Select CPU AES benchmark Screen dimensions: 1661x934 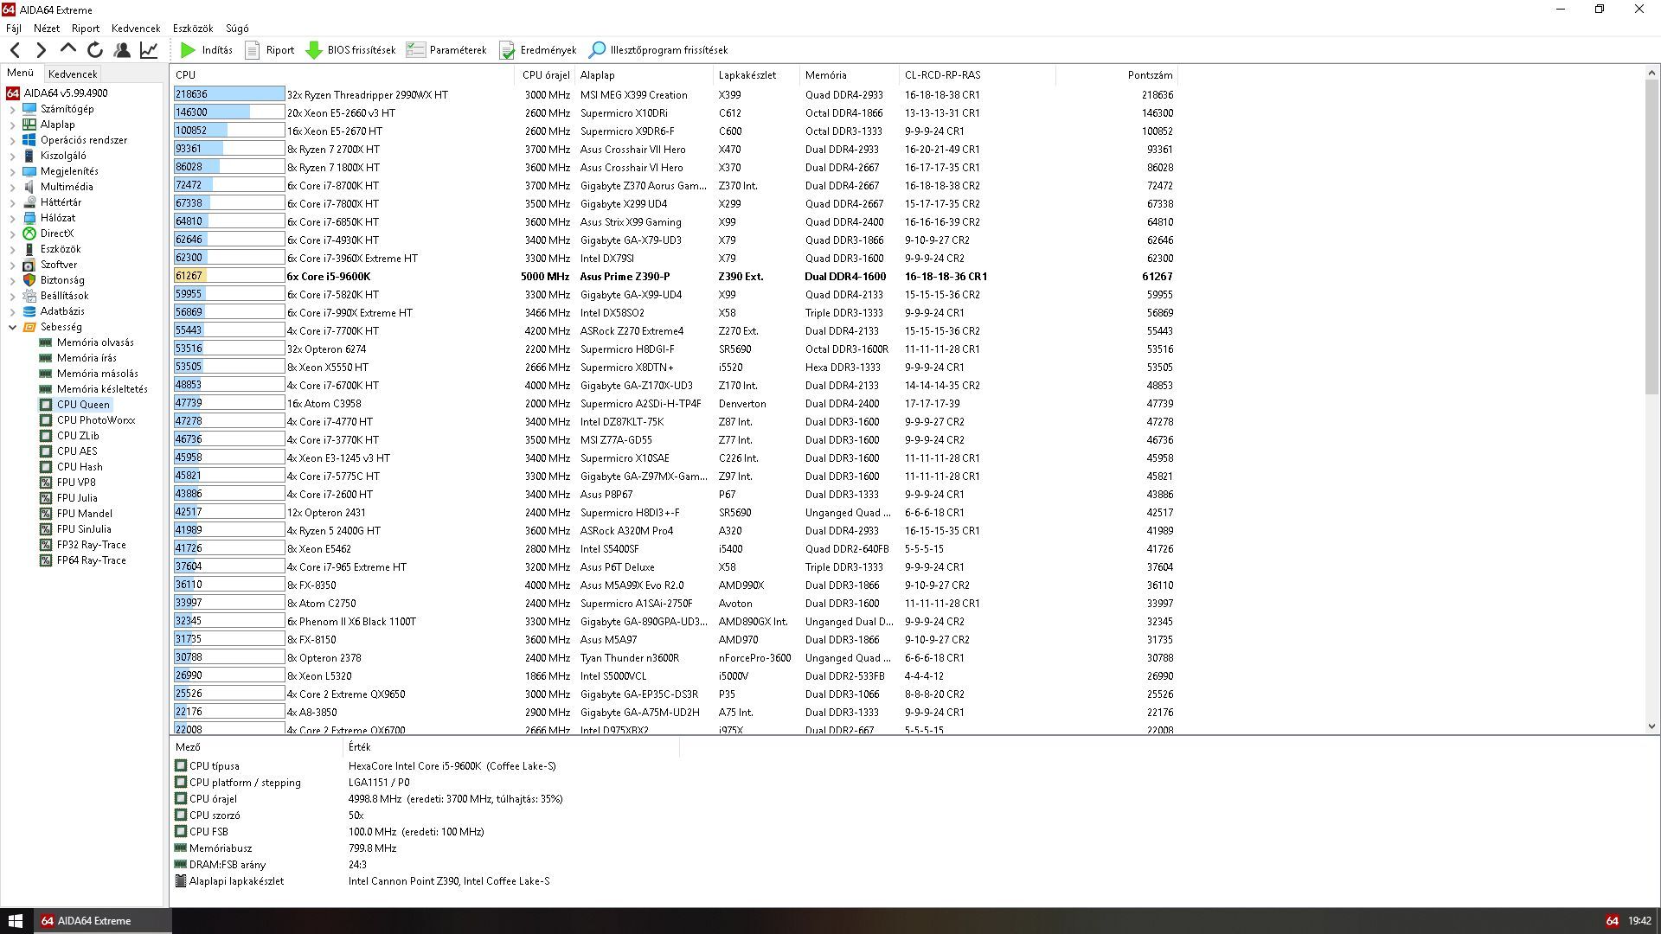click(x=77, y=451)
